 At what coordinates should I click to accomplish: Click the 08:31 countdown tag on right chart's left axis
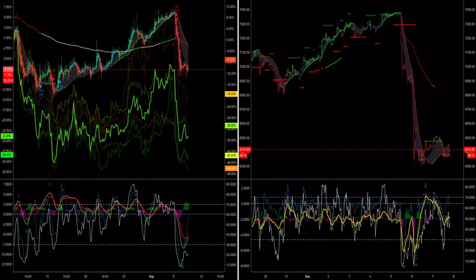click(x=243, y=155)
